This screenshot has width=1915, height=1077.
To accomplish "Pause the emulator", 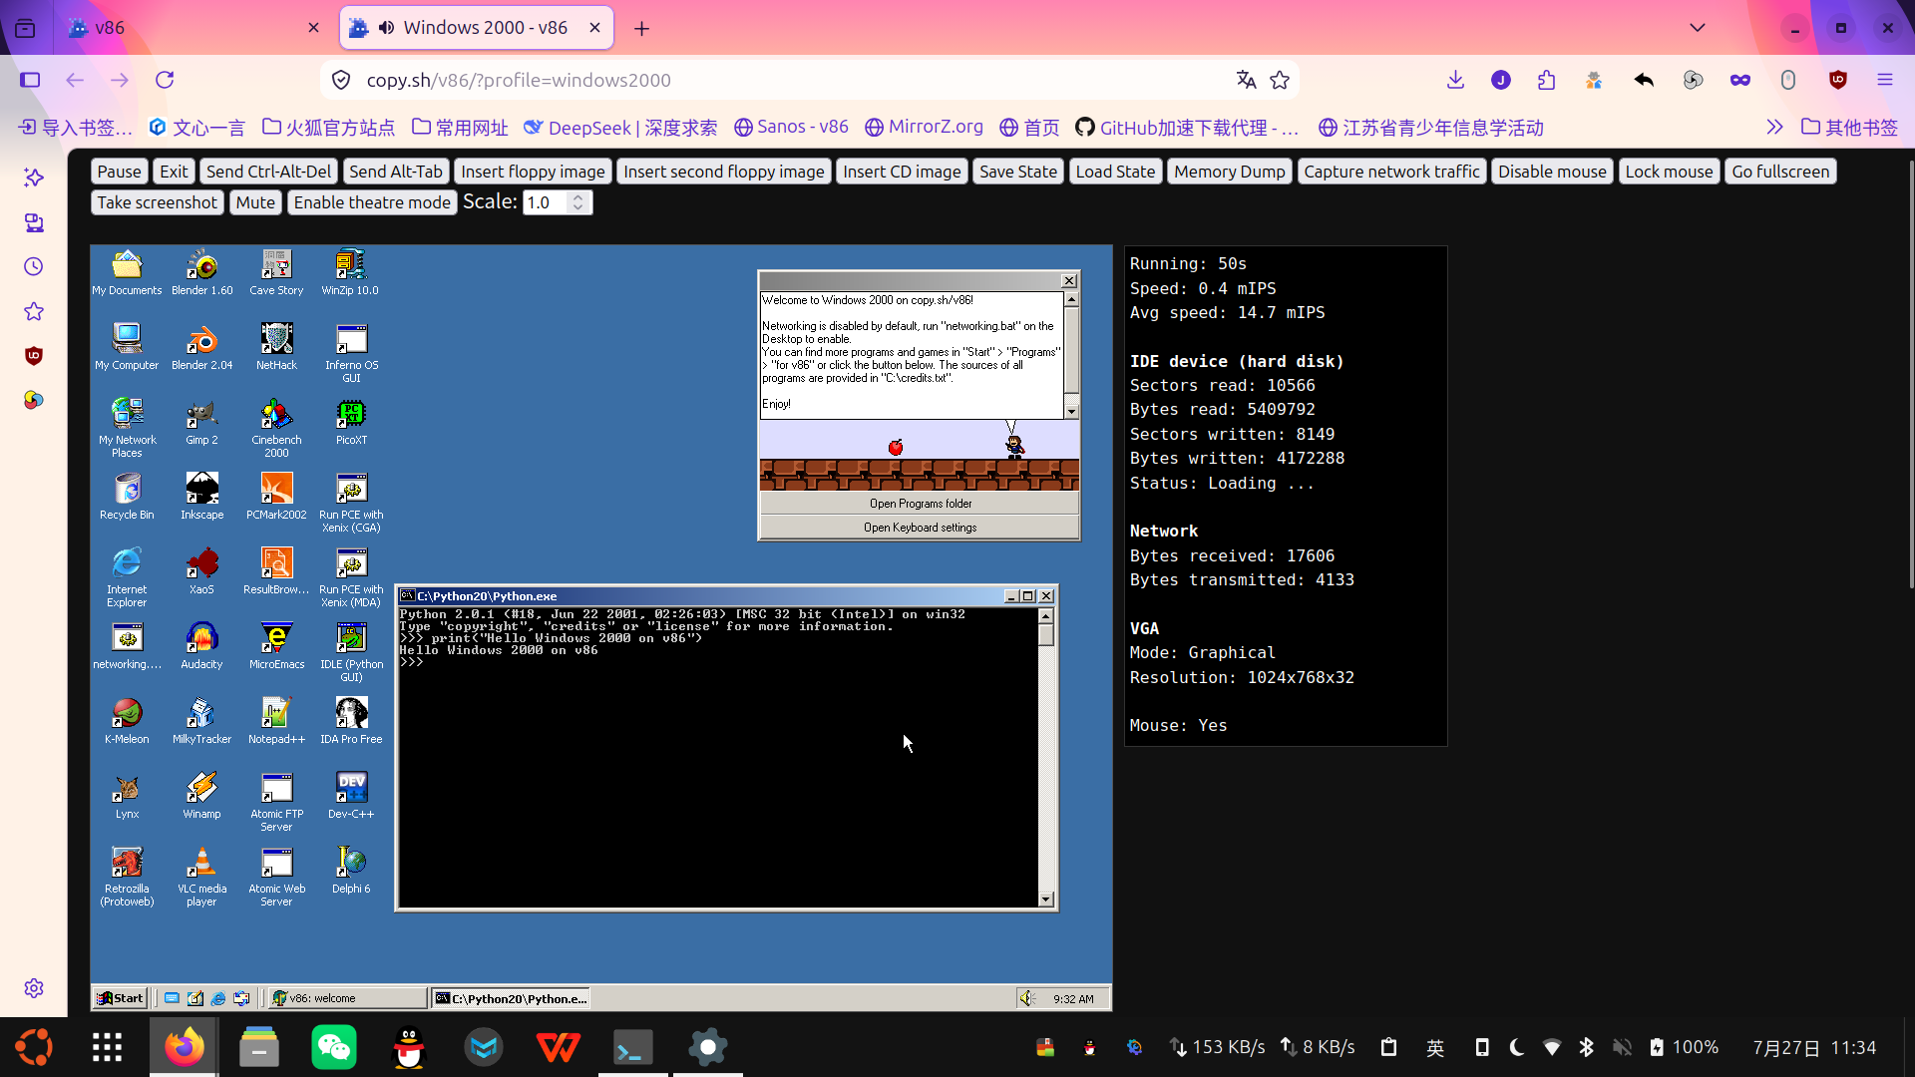I will (x=119, y=172).
